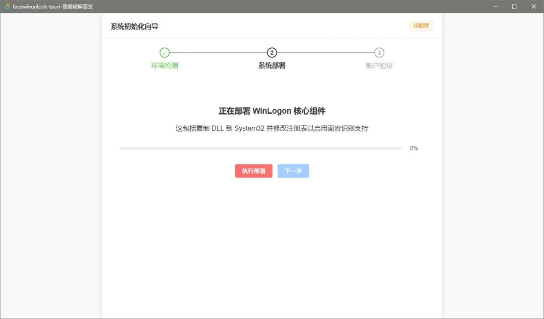Click the connector line between step 1 and 2
The width and height of the screenshot is (544, 319).
click(x=218, y=52)
